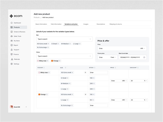
Task: Open Orders & Reviews section
Action: (18, 32)
